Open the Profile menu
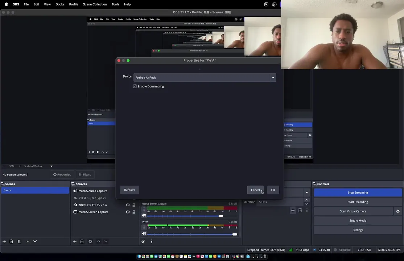This screenshot has height=261, width=404. 74,4
